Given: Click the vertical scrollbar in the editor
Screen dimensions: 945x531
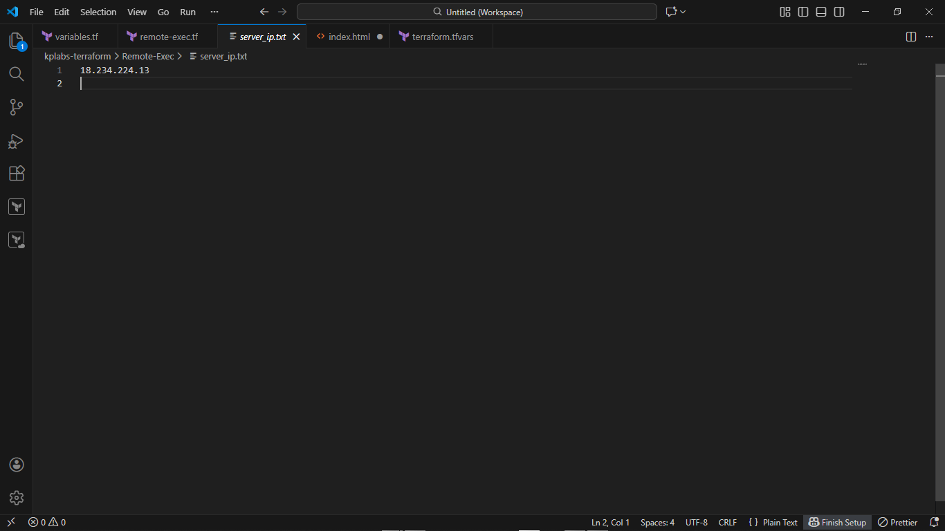Looking at the screenshot, I should (939, 277).
